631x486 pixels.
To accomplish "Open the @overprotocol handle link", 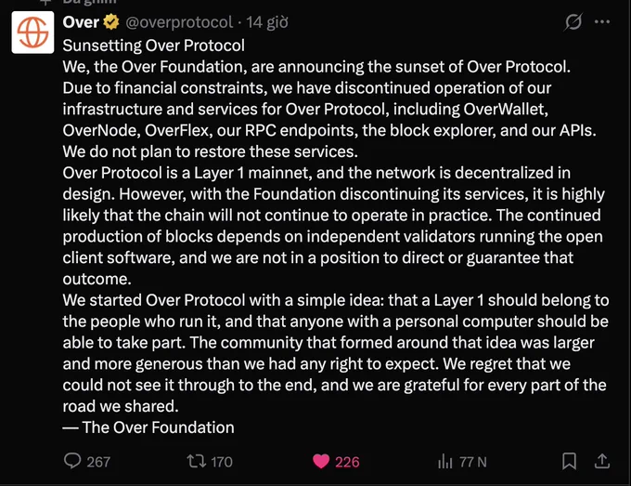I will (x=179, y=22).
